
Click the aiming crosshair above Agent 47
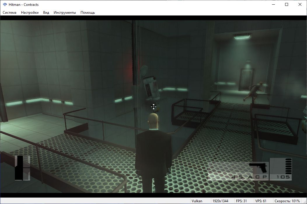pos(154,107)
